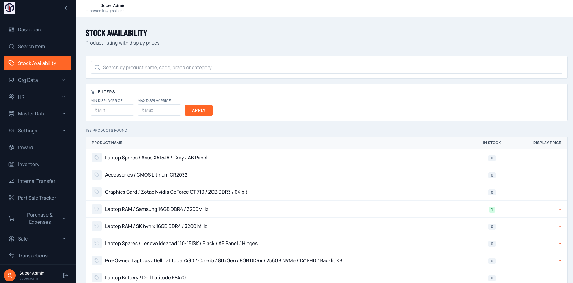Click the orange user avatar at the bottom
The height and width of the screenshot is (283, 573).
(10, 275)
